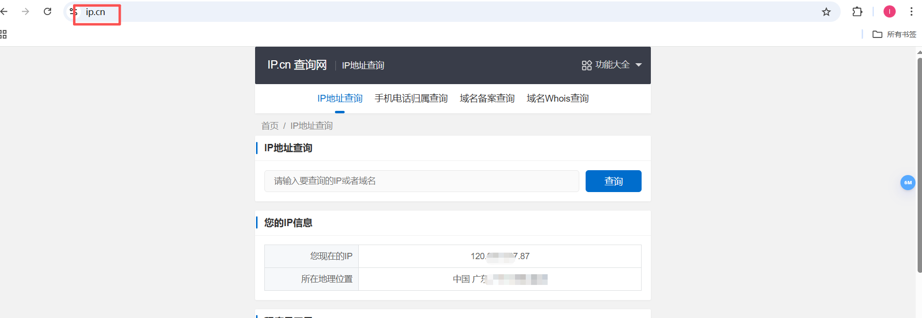This screenshot has height=318, width=922.
Task: Expand the 功能大全 dropdown menu
Action: [612, 65]
